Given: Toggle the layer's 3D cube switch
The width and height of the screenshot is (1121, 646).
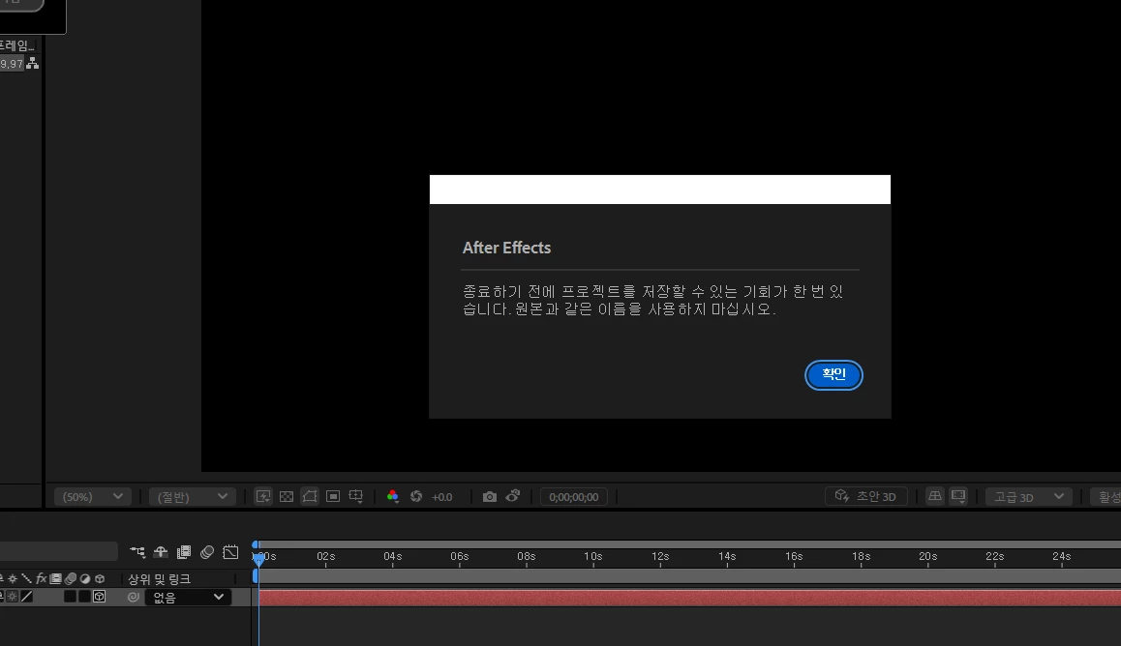Looking at the screenshot, I should point(100,596).
